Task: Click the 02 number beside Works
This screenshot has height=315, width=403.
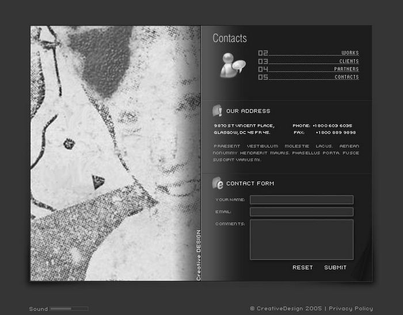Action: click(263, 53)
